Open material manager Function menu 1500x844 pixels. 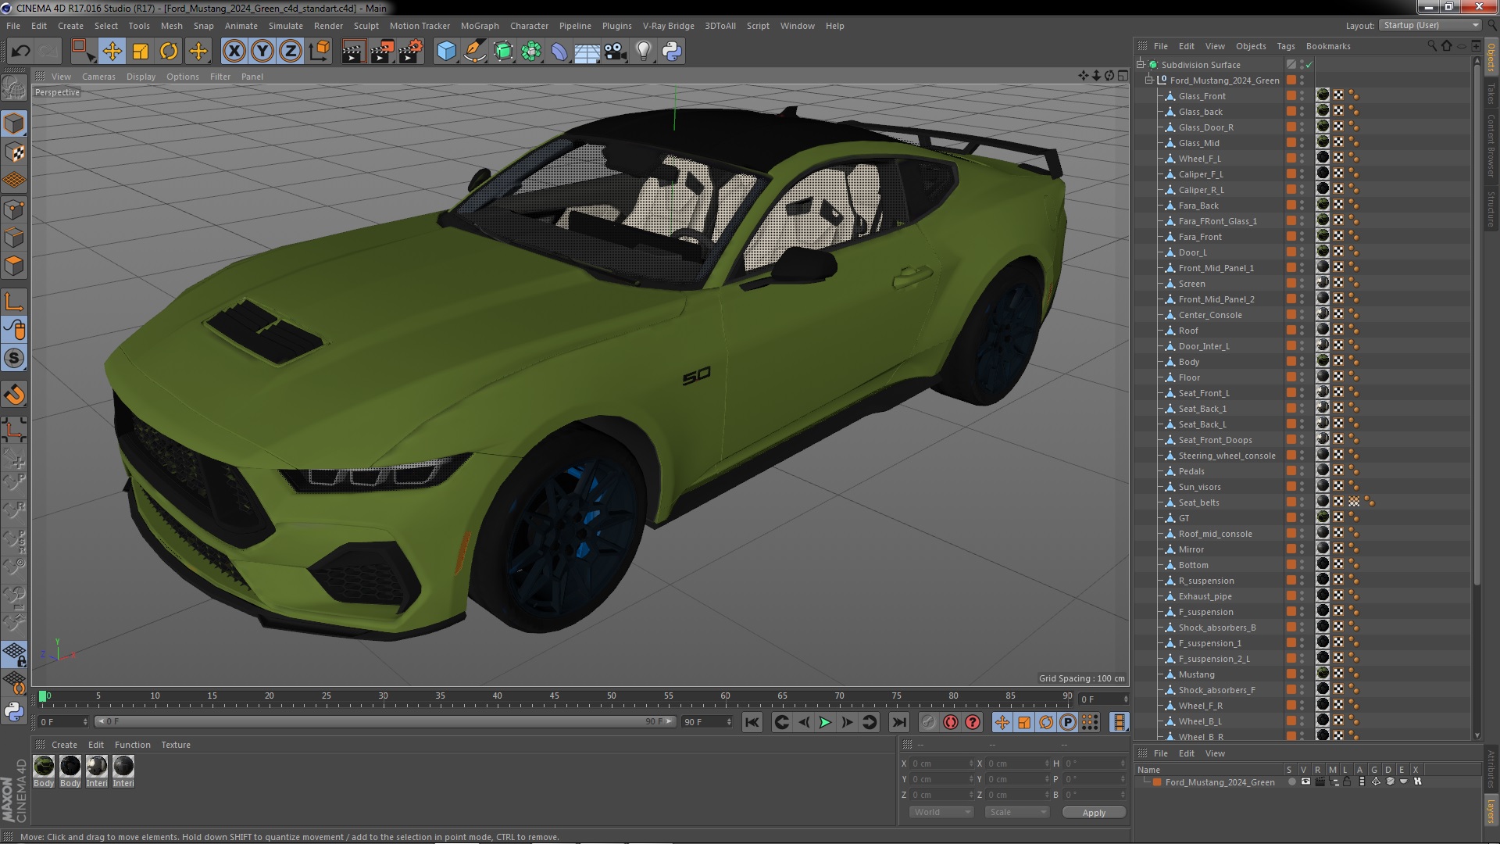tap(132, 745)
